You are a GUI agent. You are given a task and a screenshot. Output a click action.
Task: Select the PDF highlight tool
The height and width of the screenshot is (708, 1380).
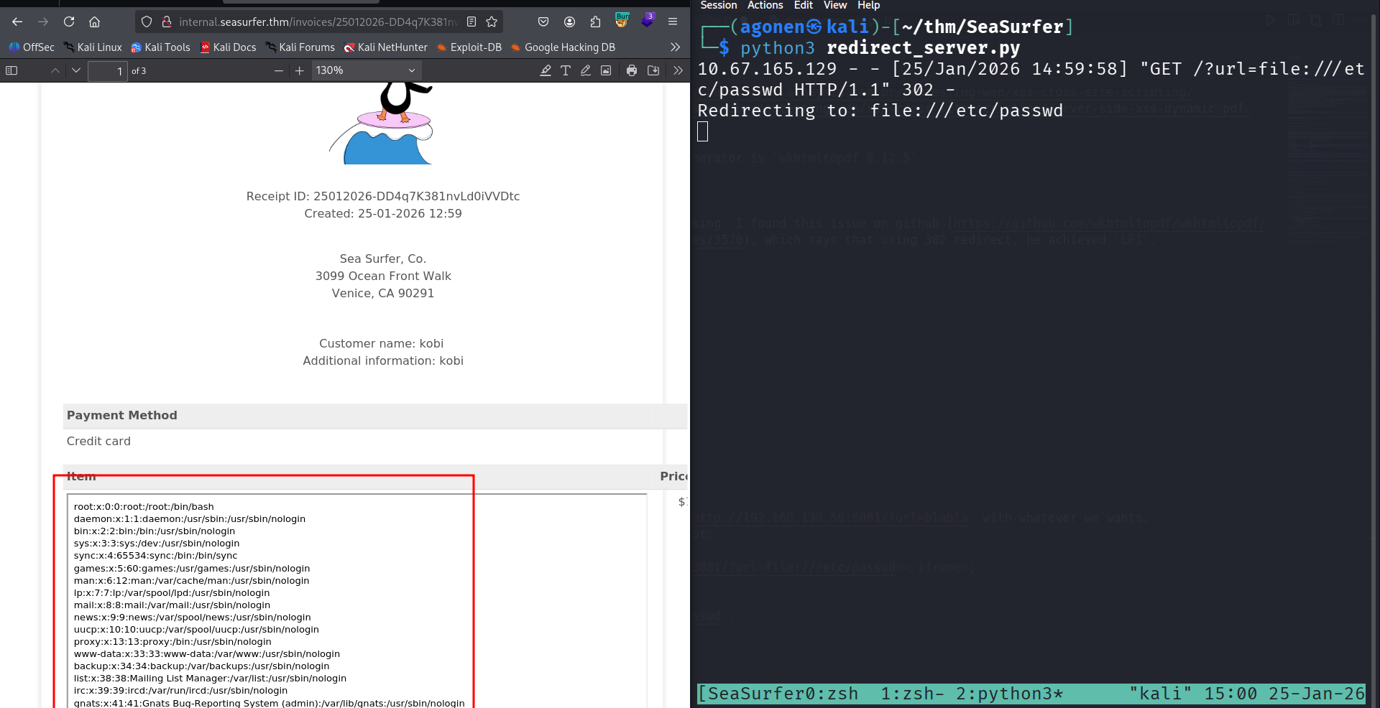[546, 70]
